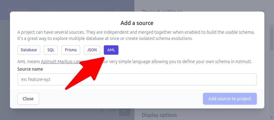Choose the SQL source option

(x=51, y=50)
